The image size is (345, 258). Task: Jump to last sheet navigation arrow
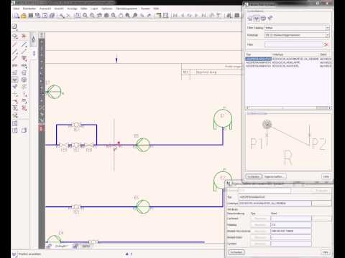[203, 16]
